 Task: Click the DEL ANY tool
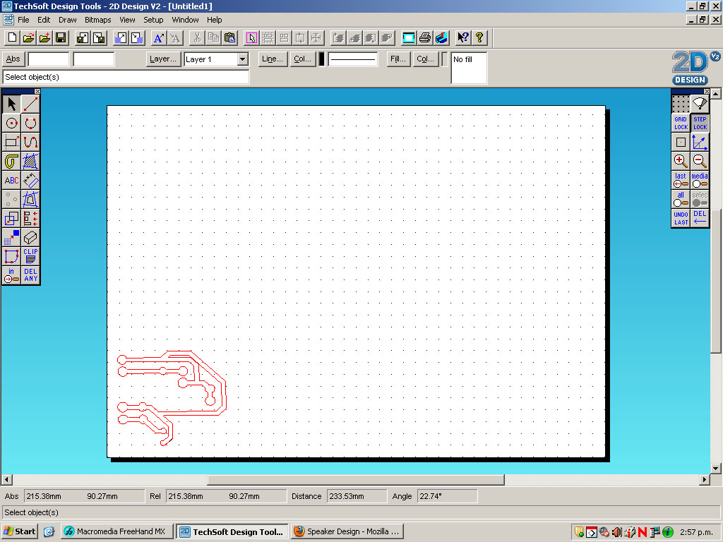pyautogui.click(x=30, y=274)
